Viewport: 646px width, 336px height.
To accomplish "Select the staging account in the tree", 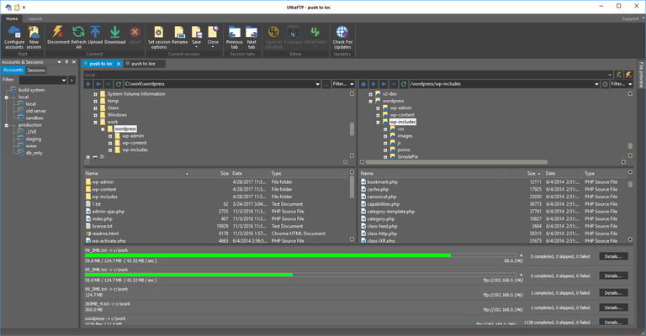I will pyautogui.click(x=33, y=139).
